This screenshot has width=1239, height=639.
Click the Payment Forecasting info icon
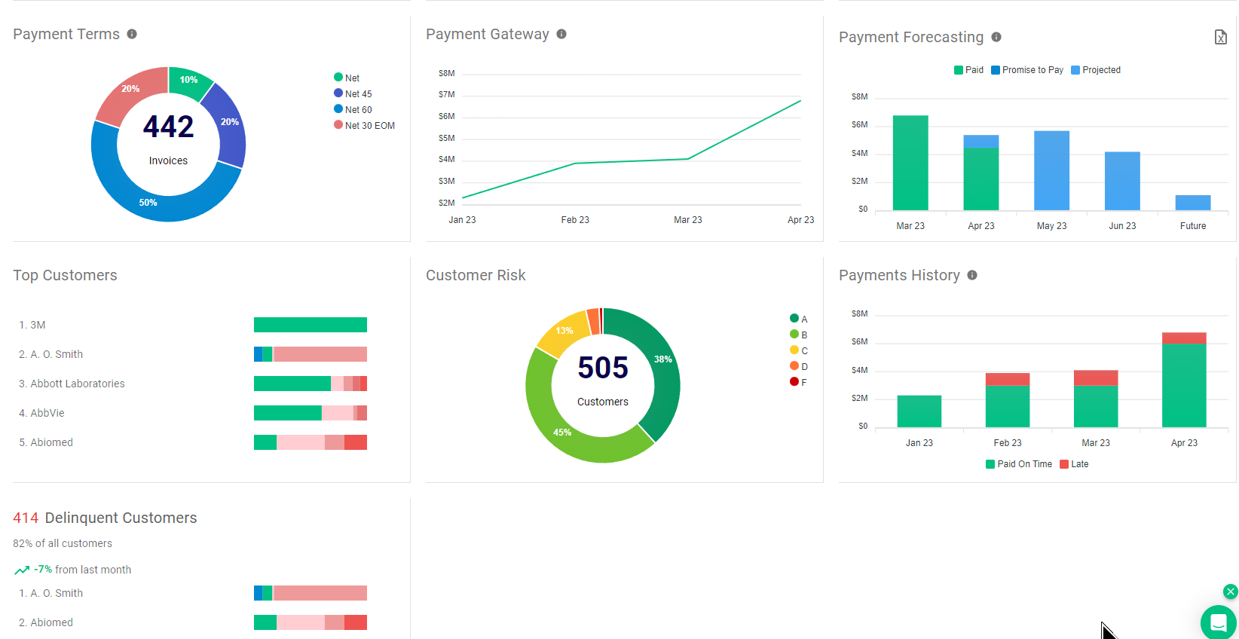click(x=996, y=37)
